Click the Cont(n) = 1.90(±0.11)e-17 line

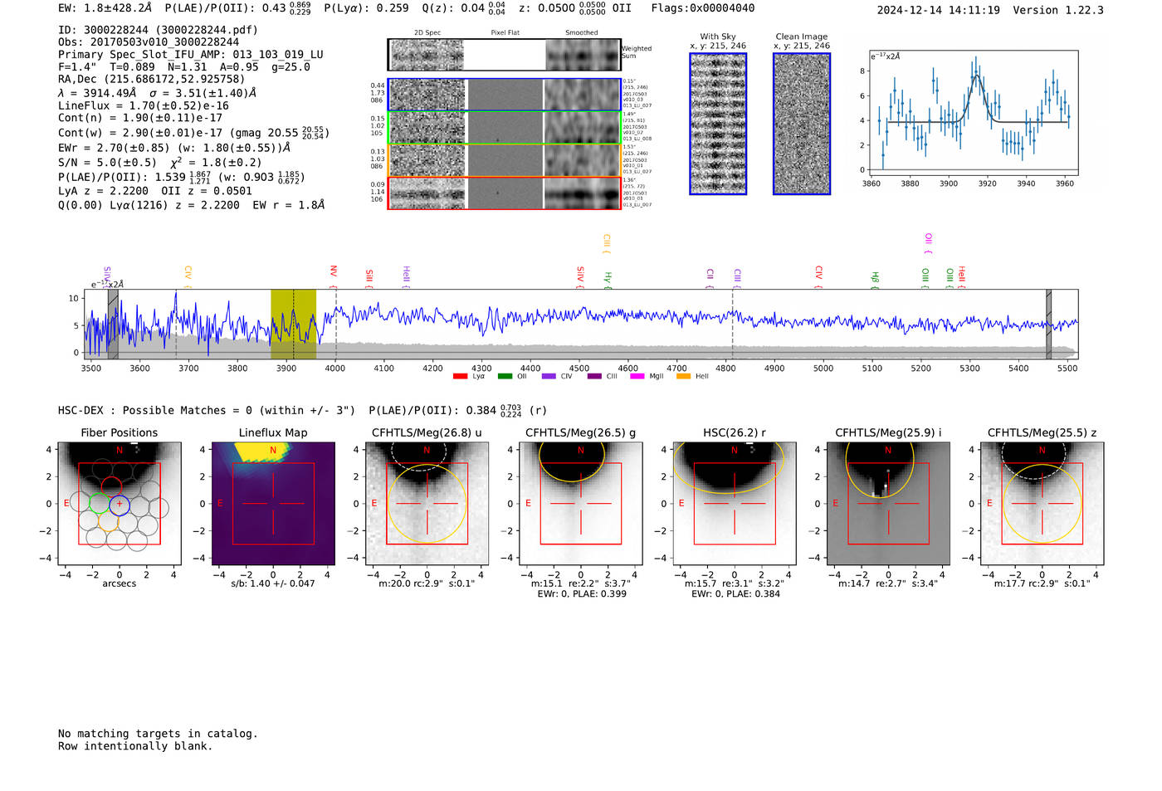pyautogui.click(x=140, y=119)
